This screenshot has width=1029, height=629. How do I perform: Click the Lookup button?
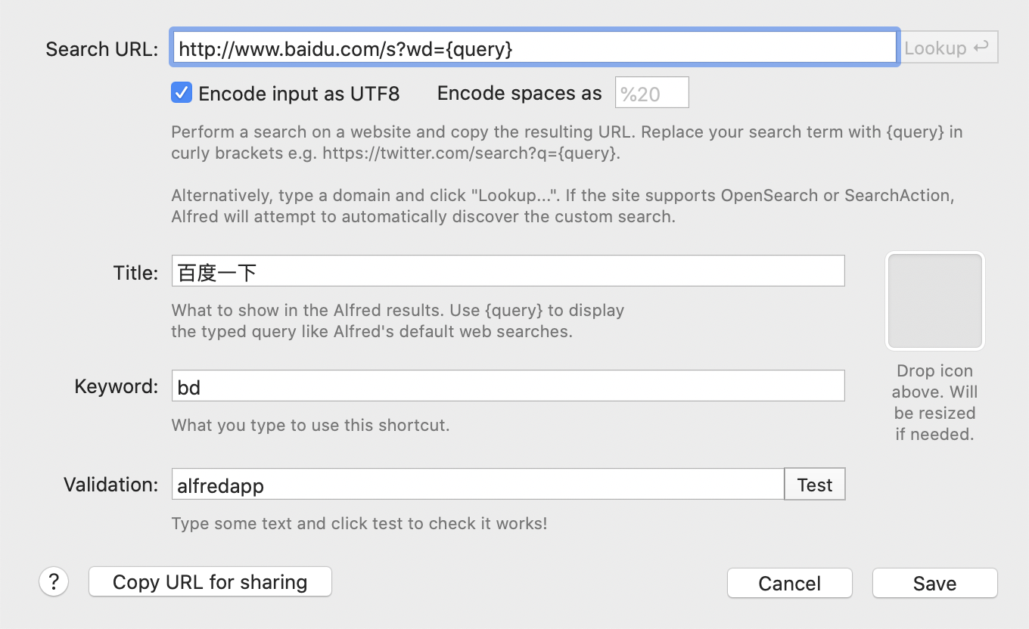click(x=948, y=47)
